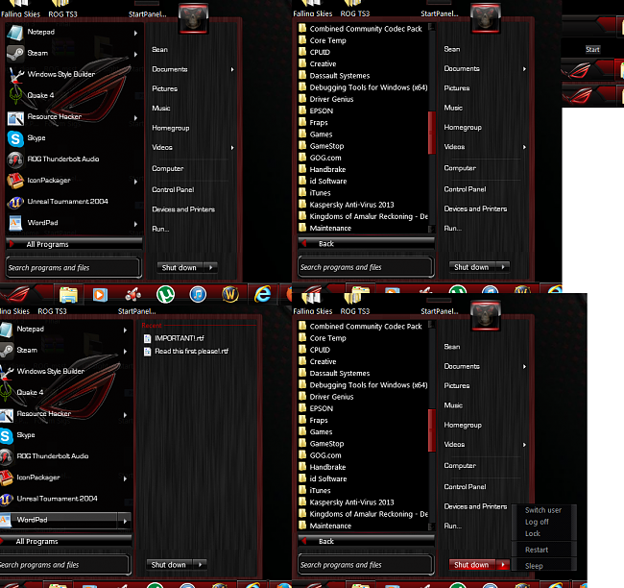This screenshot has height=588, width=624.
Task: Open Resource Hacker icon in top-left Start menu
Action: (x=15, y=117)
